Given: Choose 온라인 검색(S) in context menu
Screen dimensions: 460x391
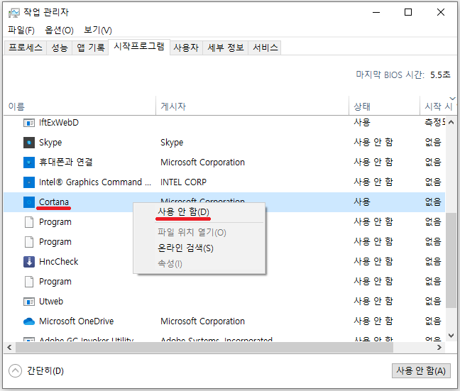Looking at the screenshot, I should click(199, 248).
